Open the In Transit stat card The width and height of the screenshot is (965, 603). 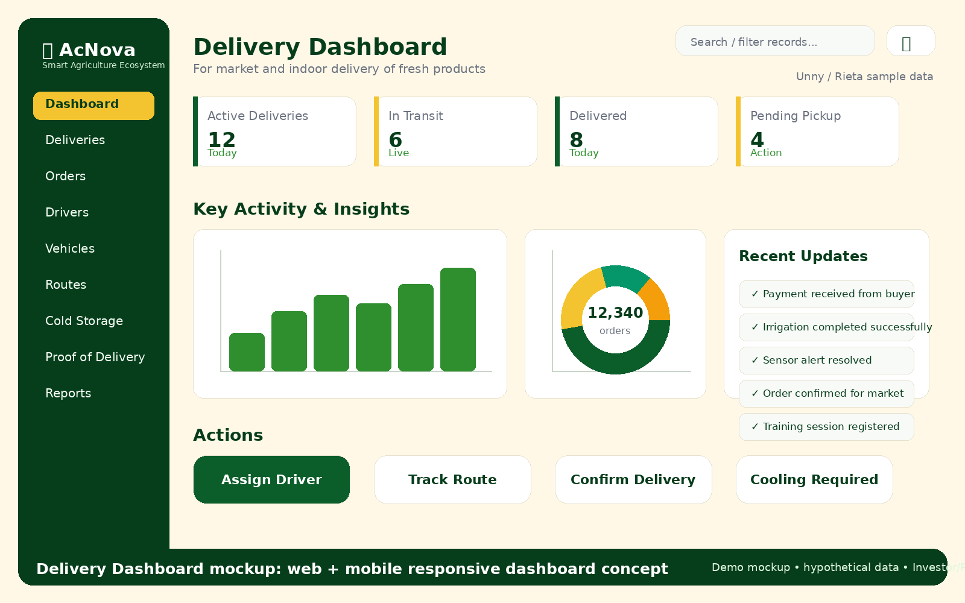(455, 131)
